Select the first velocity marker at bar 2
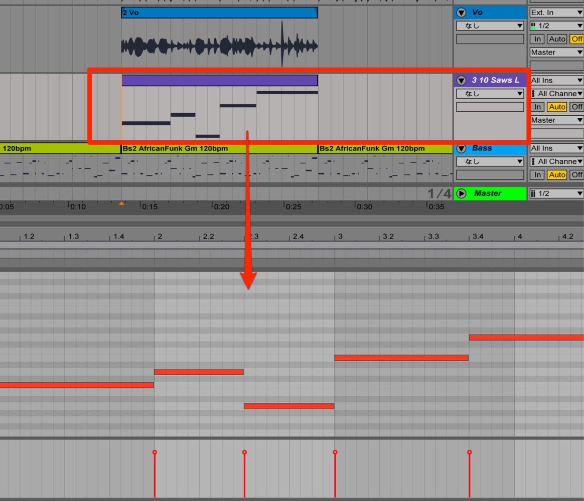 [155, 452]
